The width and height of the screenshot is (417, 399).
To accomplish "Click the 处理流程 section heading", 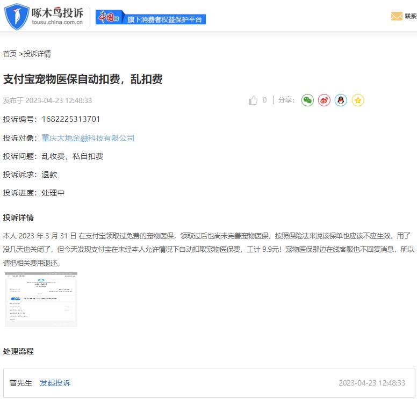I will pos(18,351).
